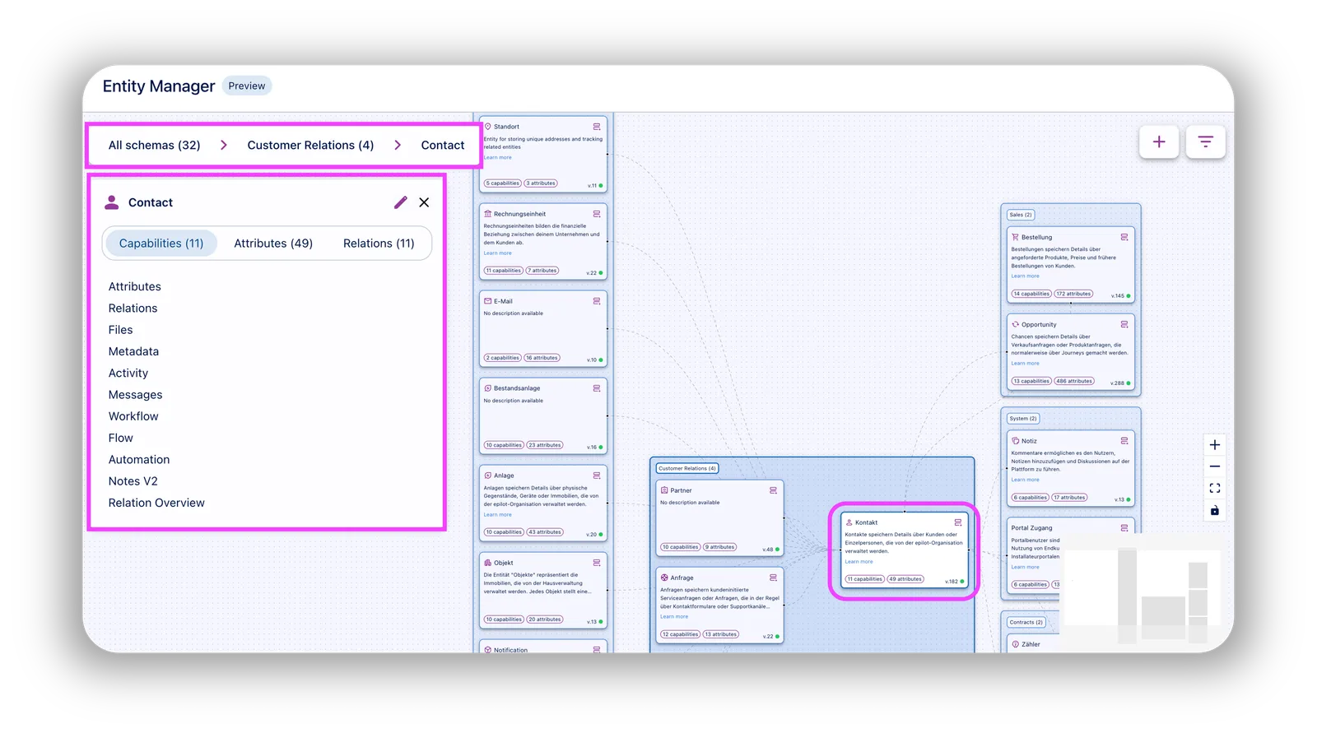Go to Customer Relations (4) breadcrumb
The width and height of the screenshot is (1317, 733).
[310, 145]
